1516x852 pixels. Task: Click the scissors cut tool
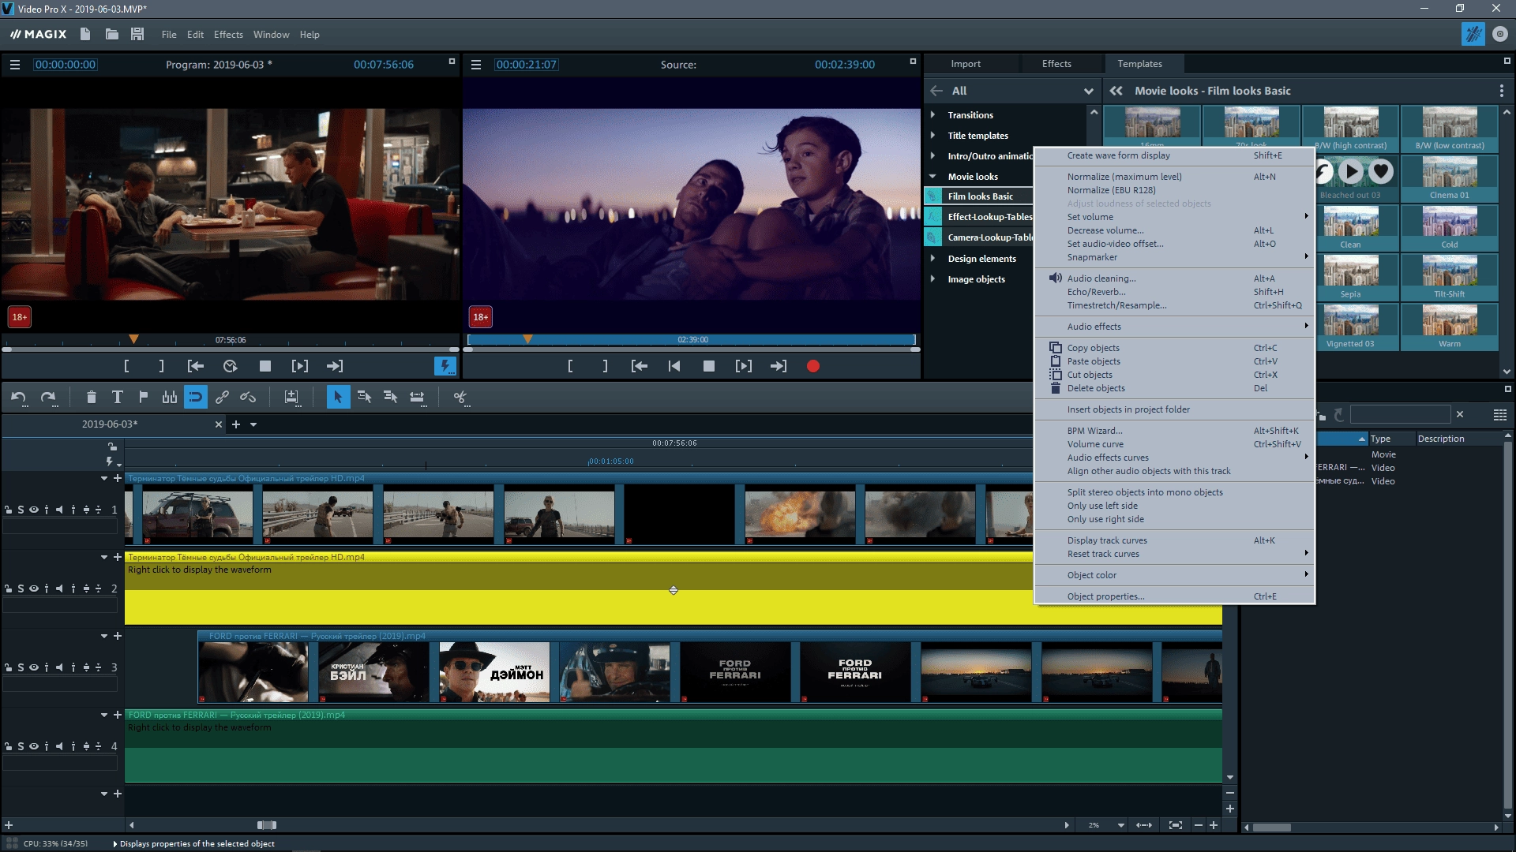click(x=460, y=398)
